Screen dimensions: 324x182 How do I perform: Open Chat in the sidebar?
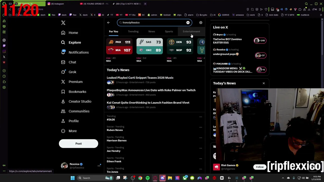tap(69, 62)
